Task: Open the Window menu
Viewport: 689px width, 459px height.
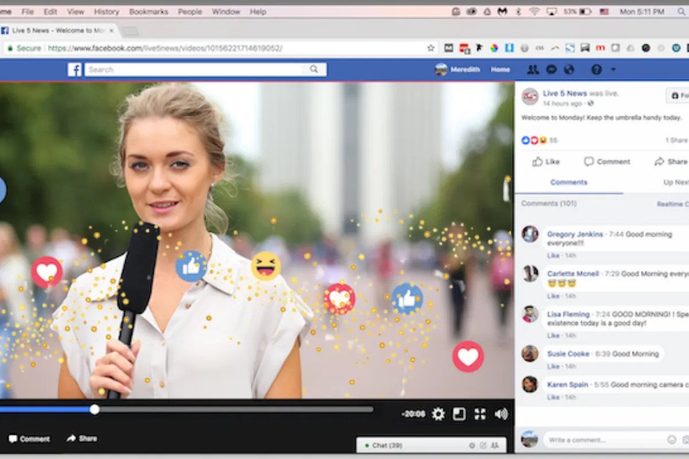Action: pos(226,11)
